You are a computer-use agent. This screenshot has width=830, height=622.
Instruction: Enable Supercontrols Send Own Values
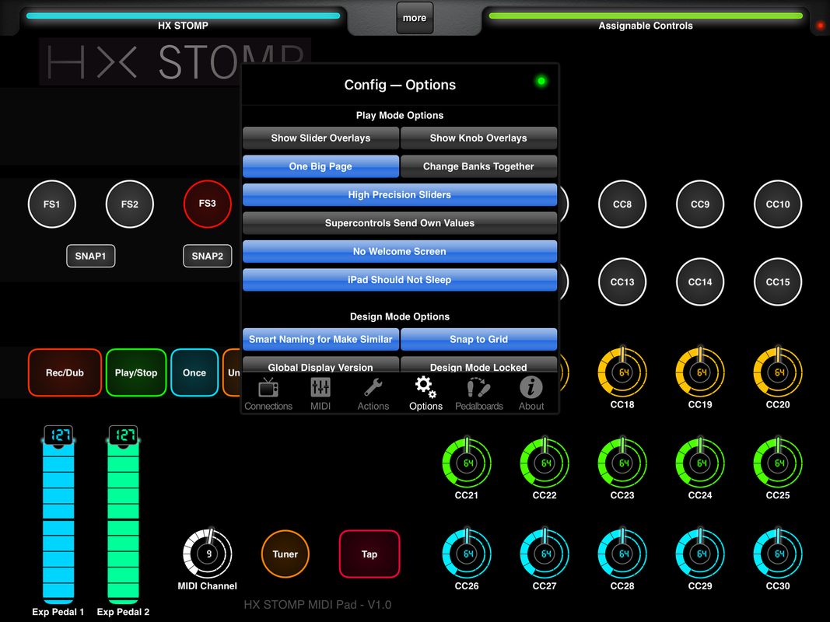pos(400,223)
